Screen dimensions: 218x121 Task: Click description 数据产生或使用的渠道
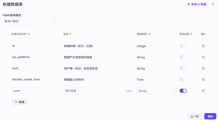coord(78,57)
